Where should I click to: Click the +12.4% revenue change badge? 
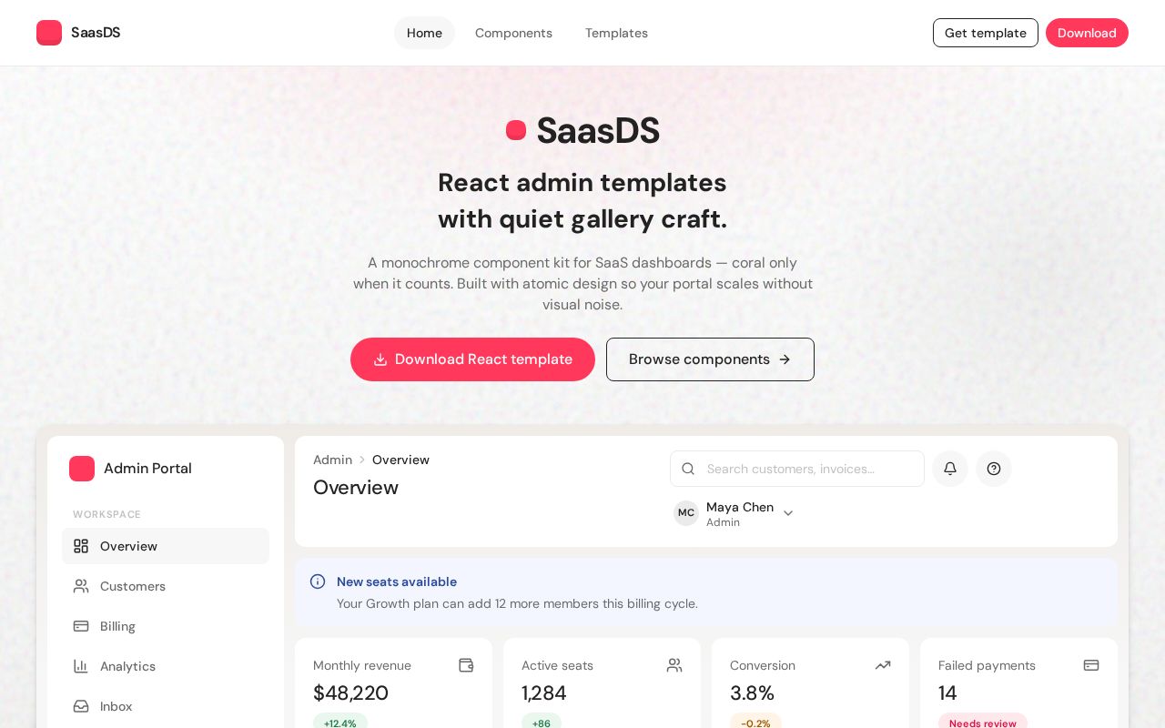340,723
